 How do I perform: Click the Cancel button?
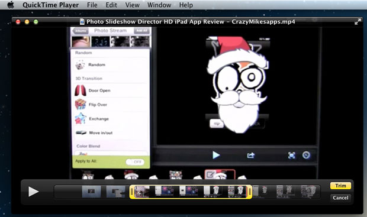(x=340, y=198)
